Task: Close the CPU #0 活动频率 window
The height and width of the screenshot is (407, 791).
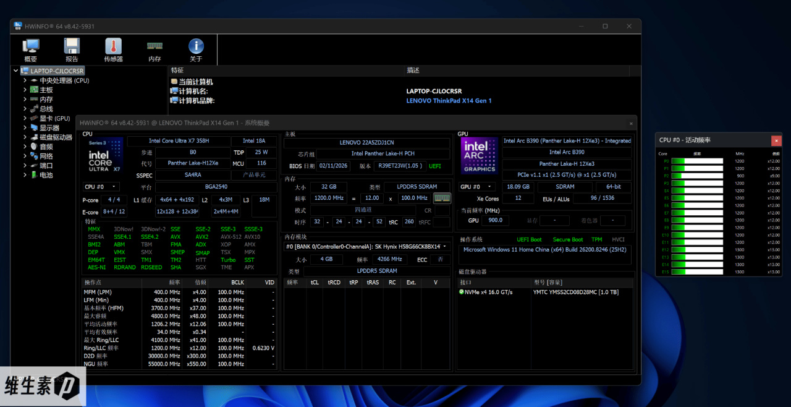Action: [x=776, y=140]
